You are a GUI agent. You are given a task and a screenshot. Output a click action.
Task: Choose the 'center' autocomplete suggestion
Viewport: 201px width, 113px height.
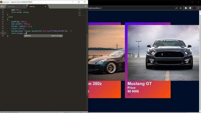click(x=43, y=36)
